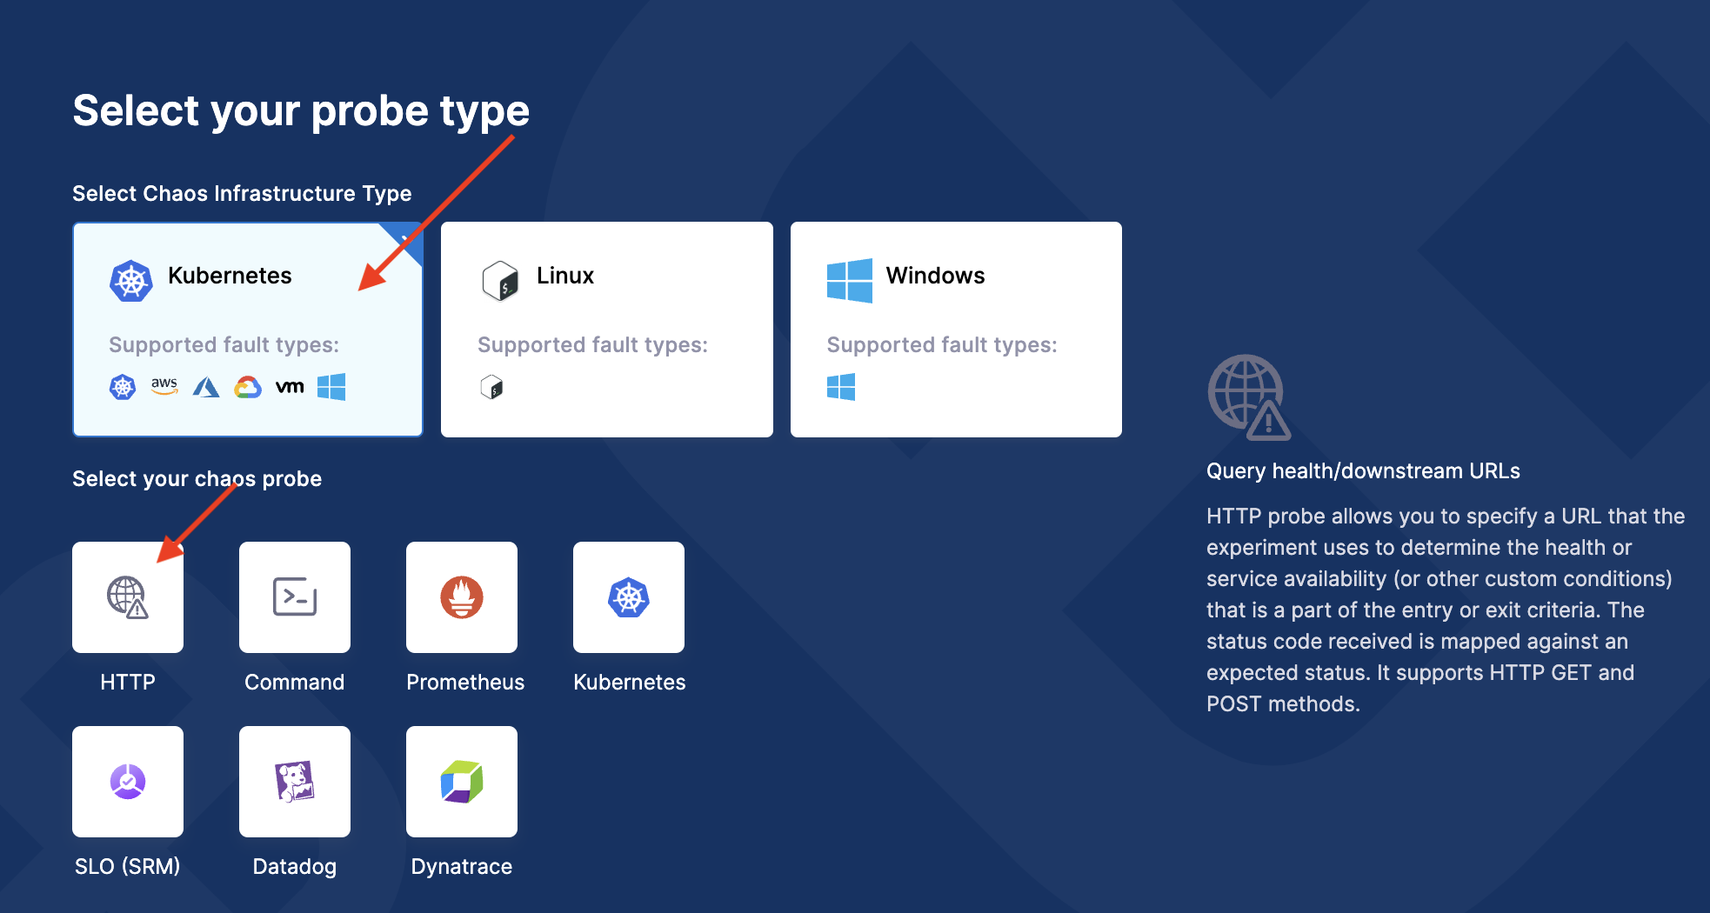Click the Dynatrace label text
The height and width of the screenshot is (913, 1710).
point(462,867)
